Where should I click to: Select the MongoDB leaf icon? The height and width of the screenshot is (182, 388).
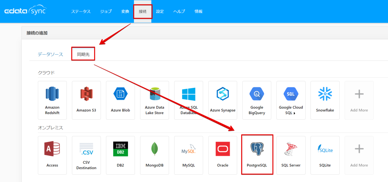pyautogui.click(x=155, y=149)
